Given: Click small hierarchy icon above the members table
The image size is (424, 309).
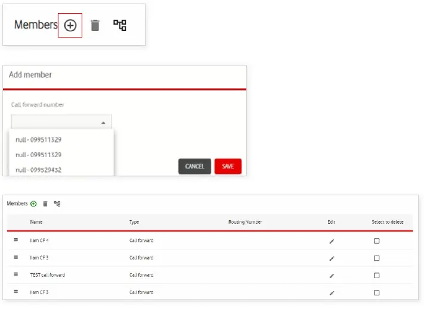Looking at the screenshot, I should [x=57, y=204].
